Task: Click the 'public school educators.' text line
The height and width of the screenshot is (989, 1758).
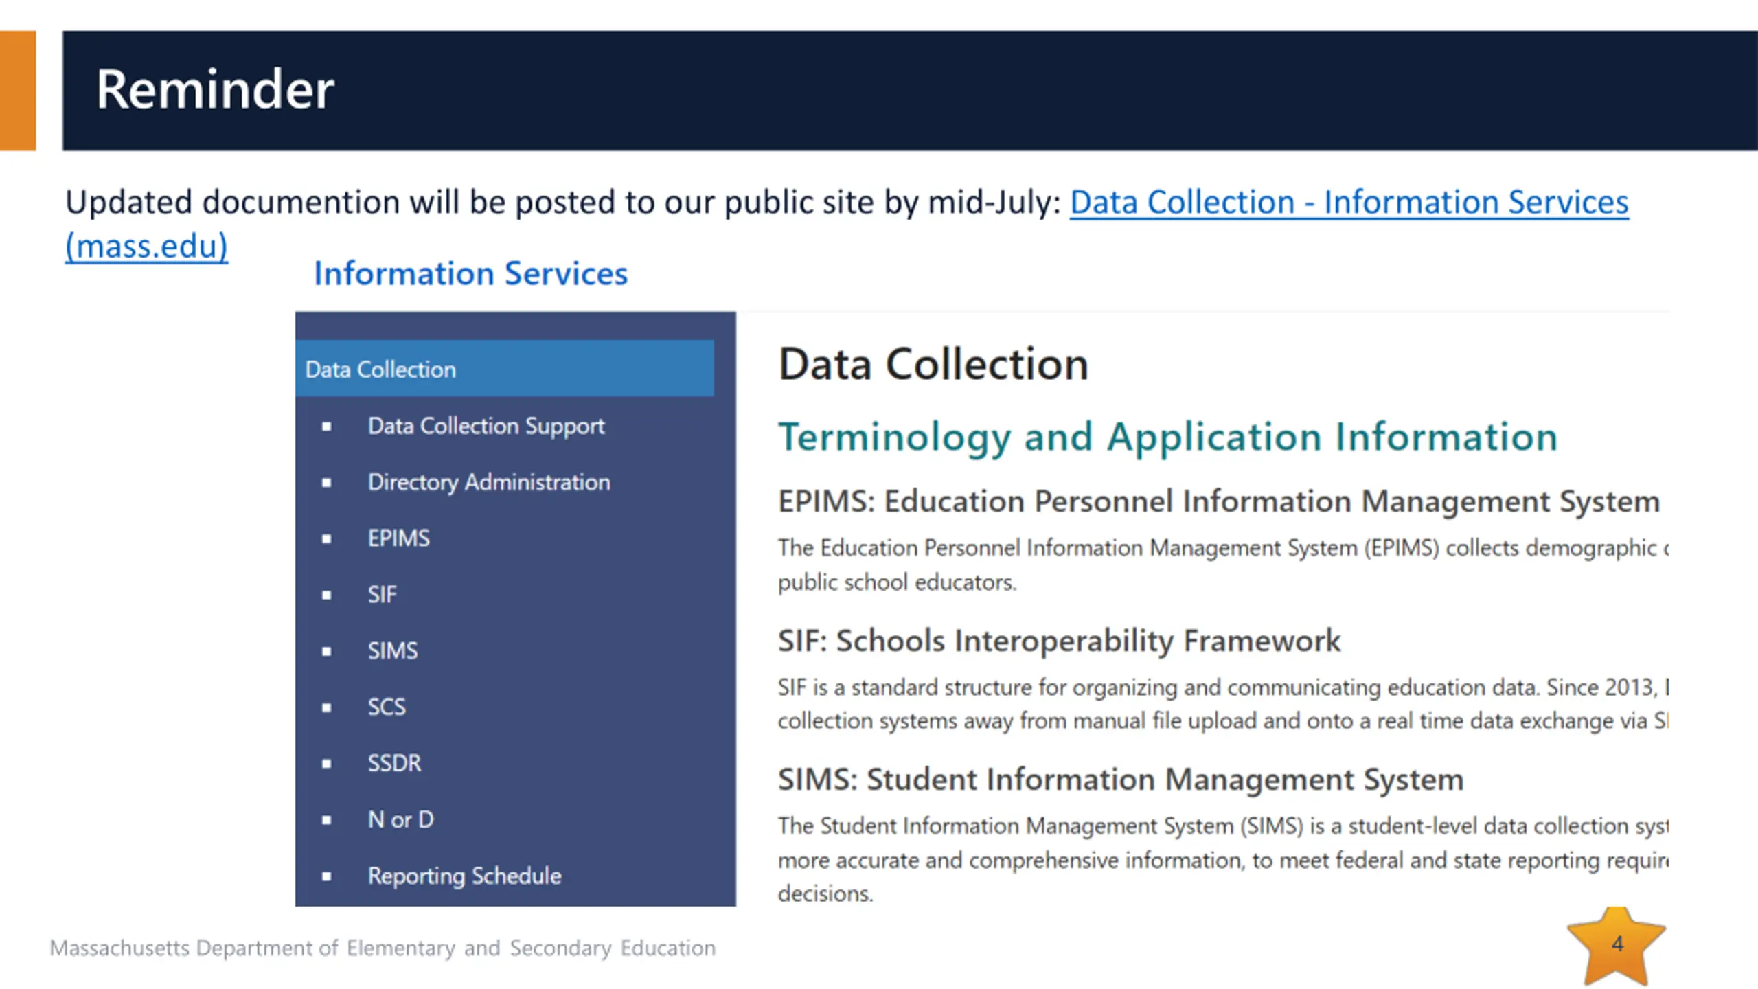Action: click(x=897, y=582)
